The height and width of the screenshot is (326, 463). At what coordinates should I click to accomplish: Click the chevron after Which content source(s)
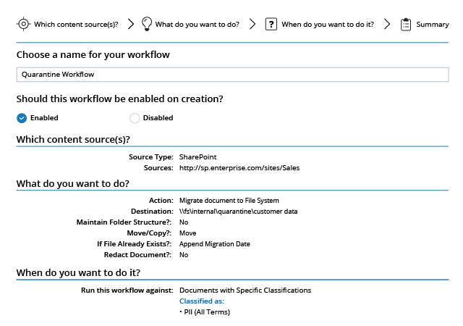pyautogui.click(x=131, y=24)
